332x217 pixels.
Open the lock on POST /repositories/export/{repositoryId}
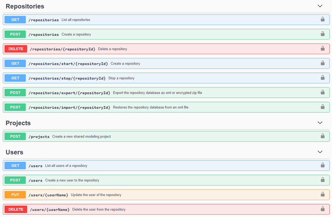tap(322, 92)
